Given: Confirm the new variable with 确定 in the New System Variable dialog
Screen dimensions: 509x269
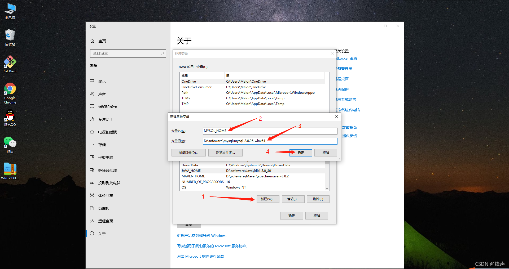Looking at the screenshot, I should [x=301, y=153].
